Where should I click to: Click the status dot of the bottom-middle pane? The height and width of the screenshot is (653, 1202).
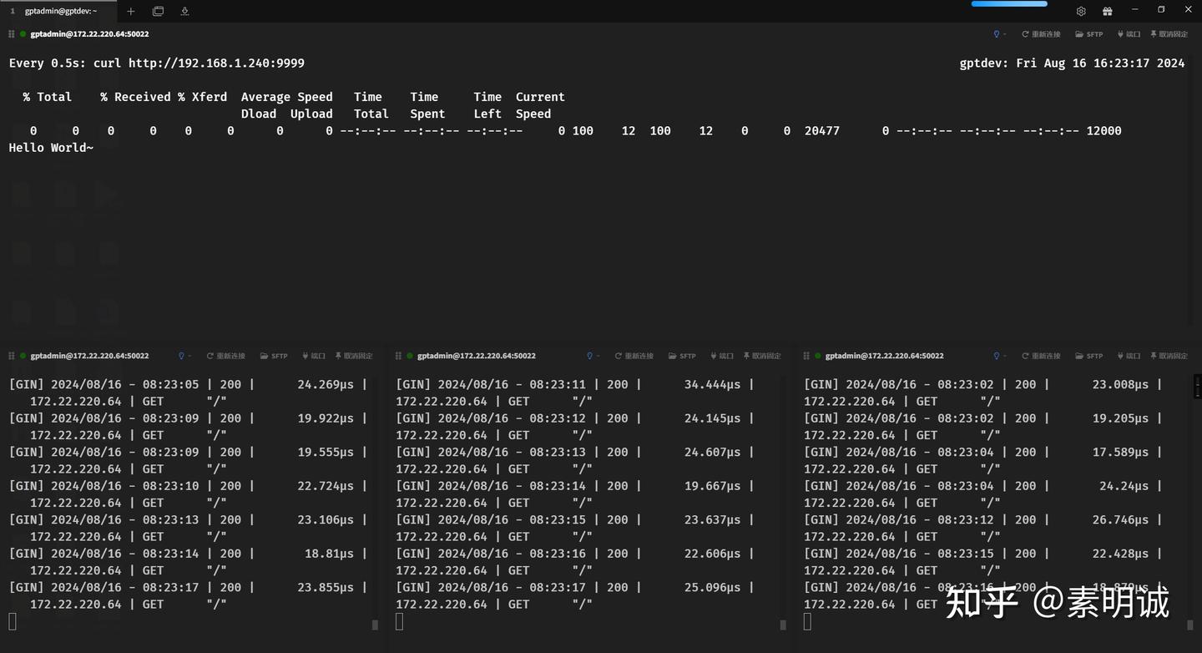pos(410,356)
